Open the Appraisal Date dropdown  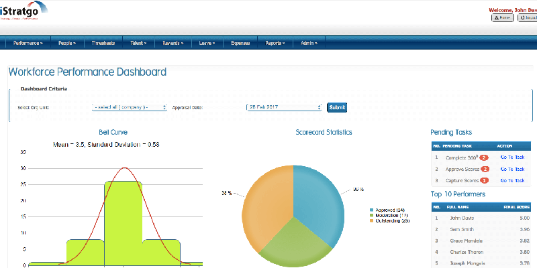pos(285,107)
